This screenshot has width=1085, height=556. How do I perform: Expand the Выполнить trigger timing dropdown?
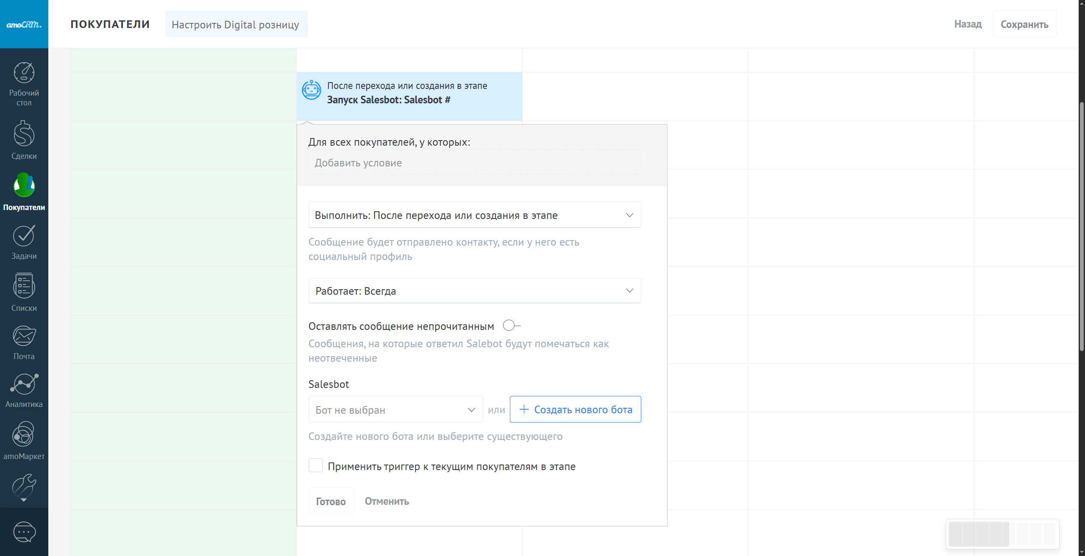(474, 215)
